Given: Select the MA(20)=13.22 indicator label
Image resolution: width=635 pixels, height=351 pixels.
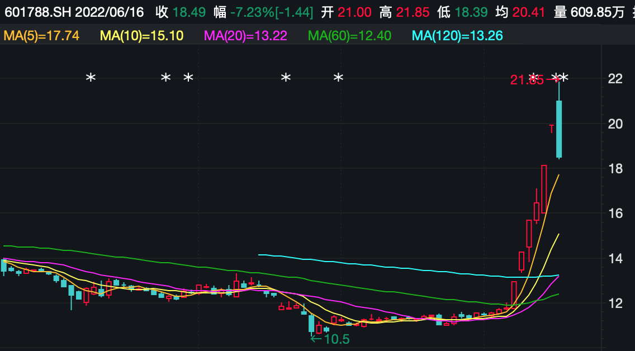Looking at the screenshot, I should point(245,36).
